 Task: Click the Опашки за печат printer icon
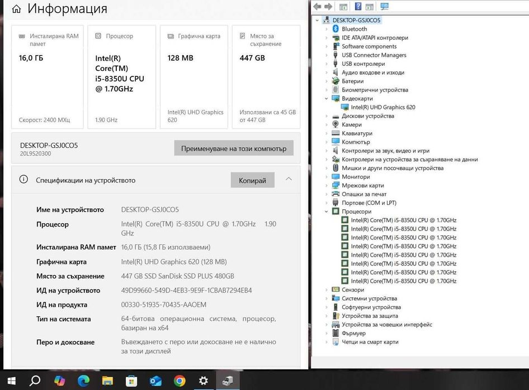pyautogui.click(x=336, y=194)
